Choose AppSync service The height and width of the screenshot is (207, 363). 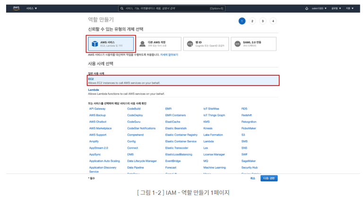point(95,154)
